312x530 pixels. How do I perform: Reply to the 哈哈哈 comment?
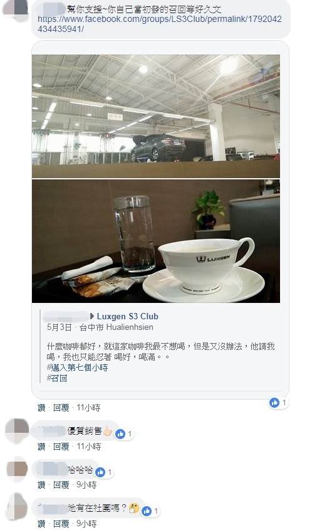[x=61, y=485]
